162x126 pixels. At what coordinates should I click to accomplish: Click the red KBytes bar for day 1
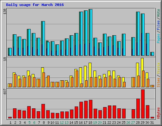(x=10, y=117)
